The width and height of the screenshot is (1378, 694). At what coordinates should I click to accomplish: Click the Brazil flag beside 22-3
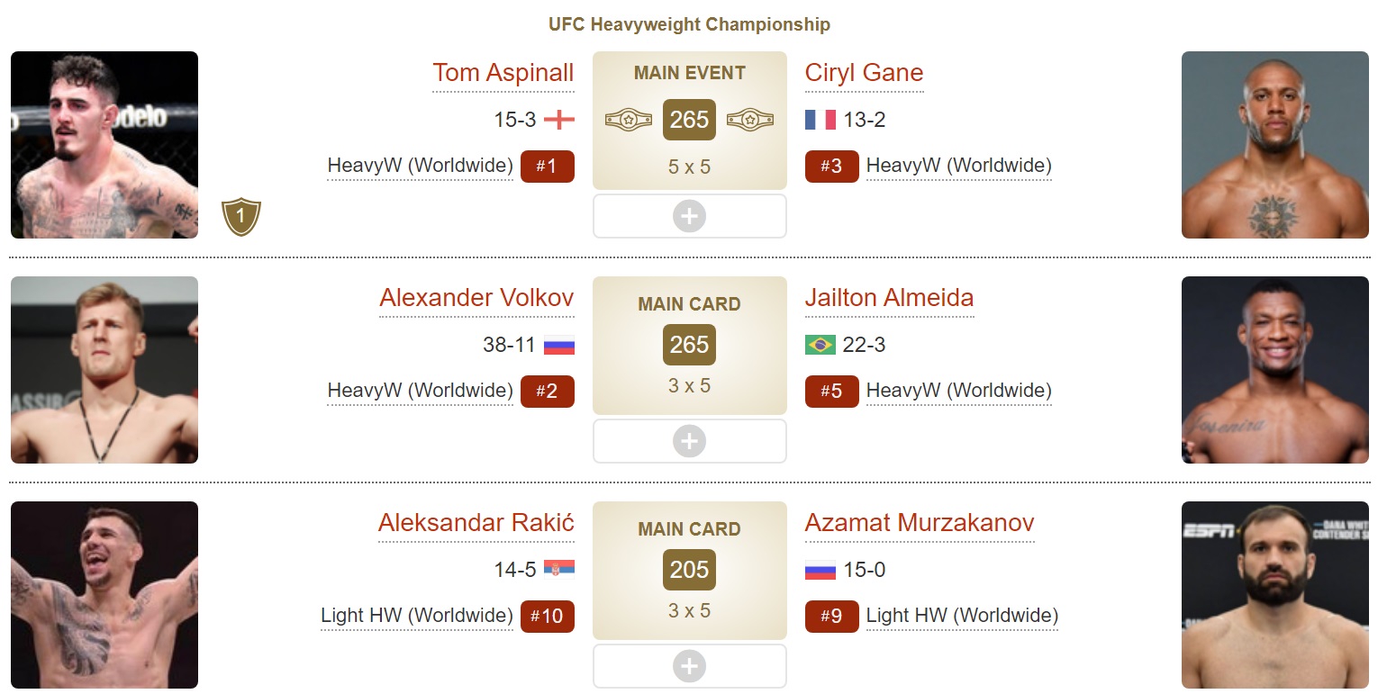820,345
